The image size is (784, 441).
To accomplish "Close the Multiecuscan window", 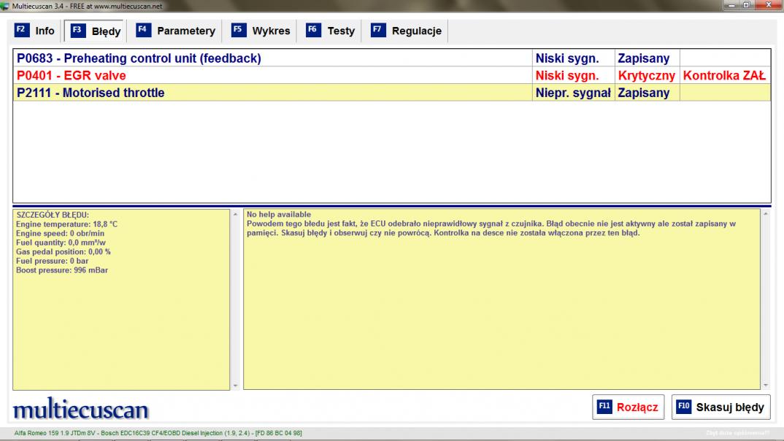I will click(x=769, y=5).
